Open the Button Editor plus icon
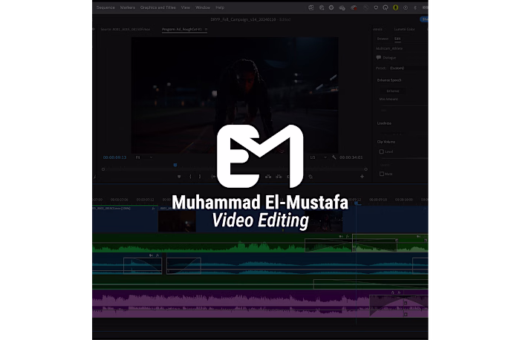 tap(363, 177)
